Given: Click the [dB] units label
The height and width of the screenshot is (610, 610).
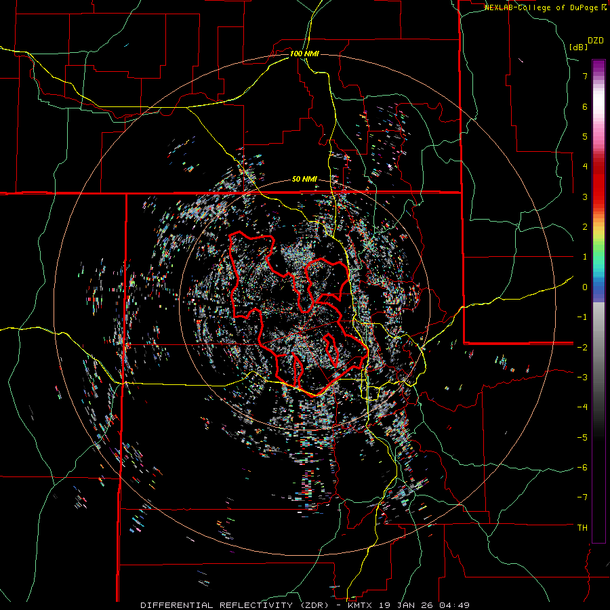Looking at the screenshot, I should point(578,47).
